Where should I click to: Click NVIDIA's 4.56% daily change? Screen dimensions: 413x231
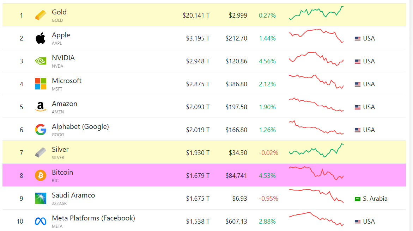(267, 61)
